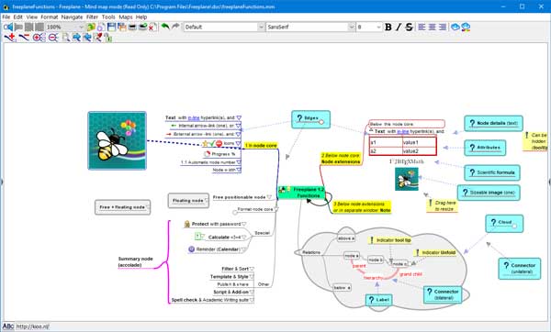
Task: Open a saved map with folder icon
Action: pos(91,27)
